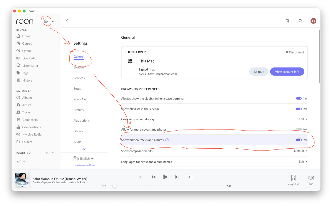Image resolution: width=332 pixels, height=206 pixels.
Task: Toggle Always show the sidebar switch
Action: tap(299, 98)
